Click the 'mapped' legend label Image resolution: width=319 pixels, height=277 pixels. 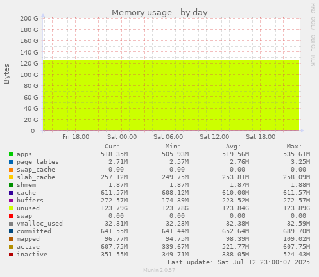28,239
